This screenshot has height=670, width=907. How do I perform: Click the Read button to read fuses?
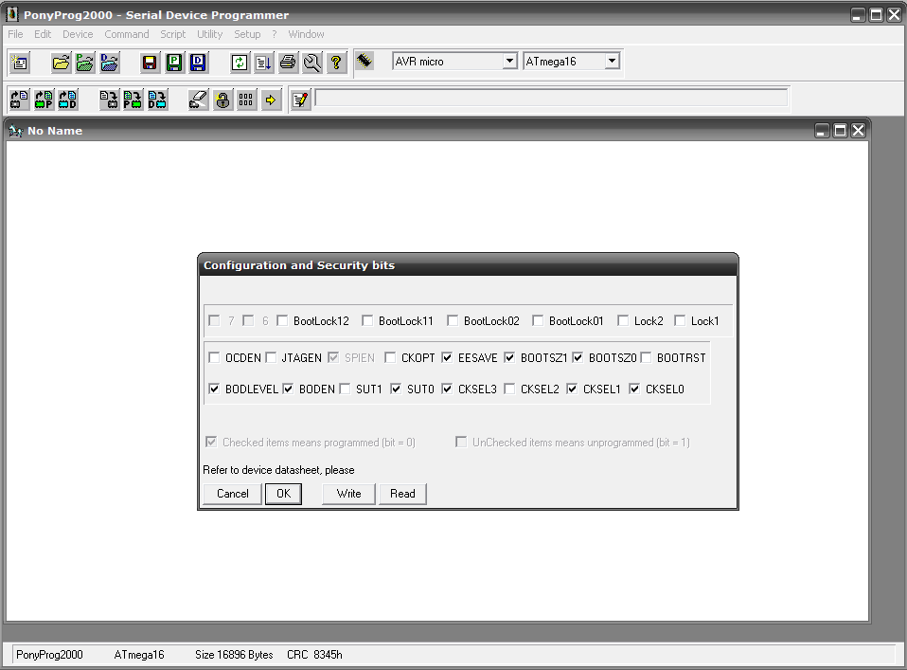402,494
